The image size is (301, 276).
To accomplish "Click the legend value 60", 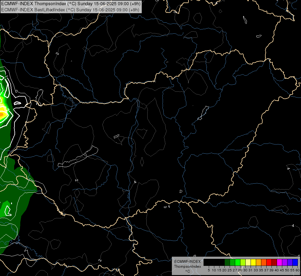I will coord(298,270).
